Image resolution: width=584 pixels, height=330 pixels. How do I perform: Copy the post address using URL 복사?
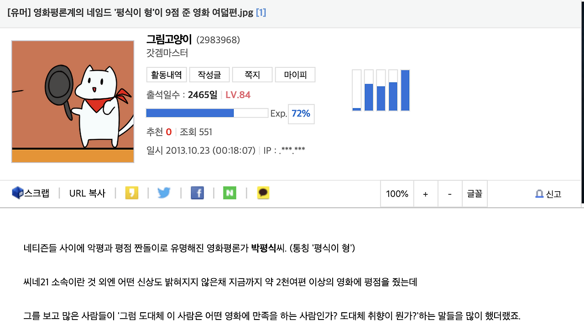tap(87, 193)
